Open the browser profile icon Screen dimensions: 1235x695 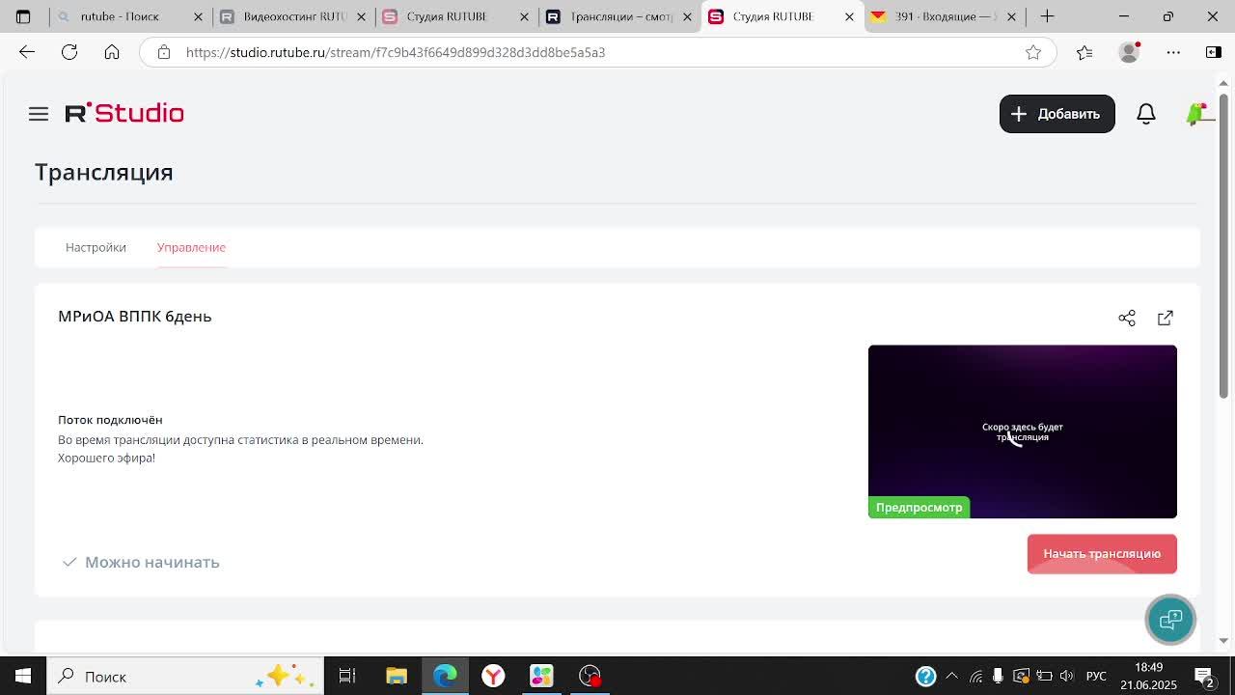point(1129,52)
